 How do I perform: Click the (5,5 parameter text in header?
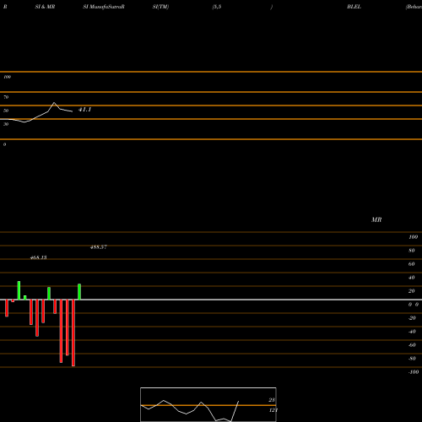coord(217,7)
